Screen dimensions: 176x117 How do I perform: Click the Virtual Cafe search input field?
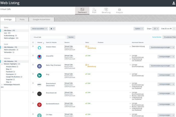point(48,37)
